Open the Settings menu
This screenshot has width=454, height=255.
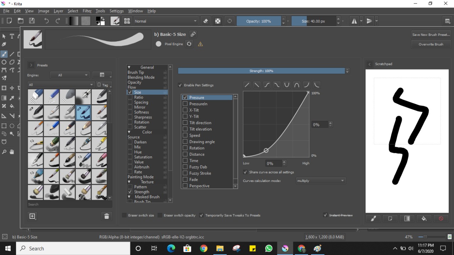[x=116, y=11]
